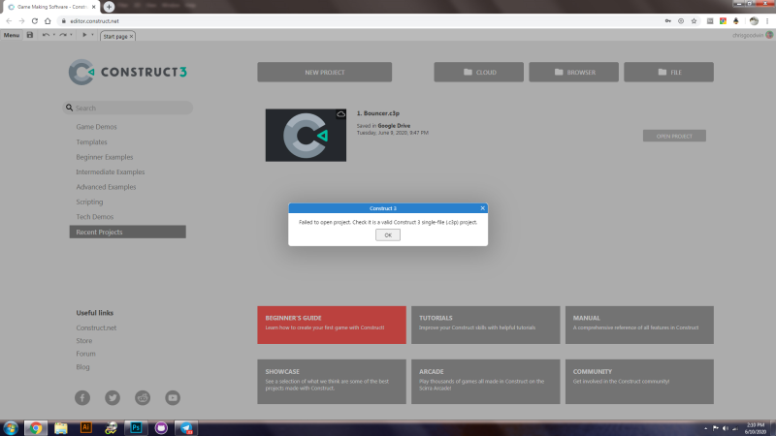The width and height of the screenshot is (776, 436).
Task: Select Advanced Examples in sidebar
Action: (106, 187)
